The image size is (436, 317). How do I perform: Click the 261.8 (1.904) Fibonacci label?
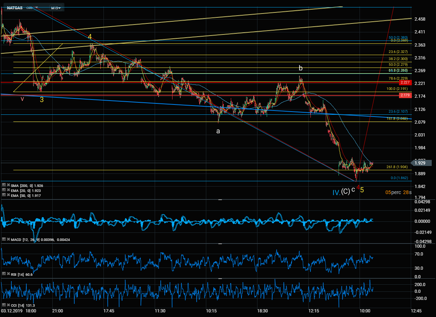397,167
